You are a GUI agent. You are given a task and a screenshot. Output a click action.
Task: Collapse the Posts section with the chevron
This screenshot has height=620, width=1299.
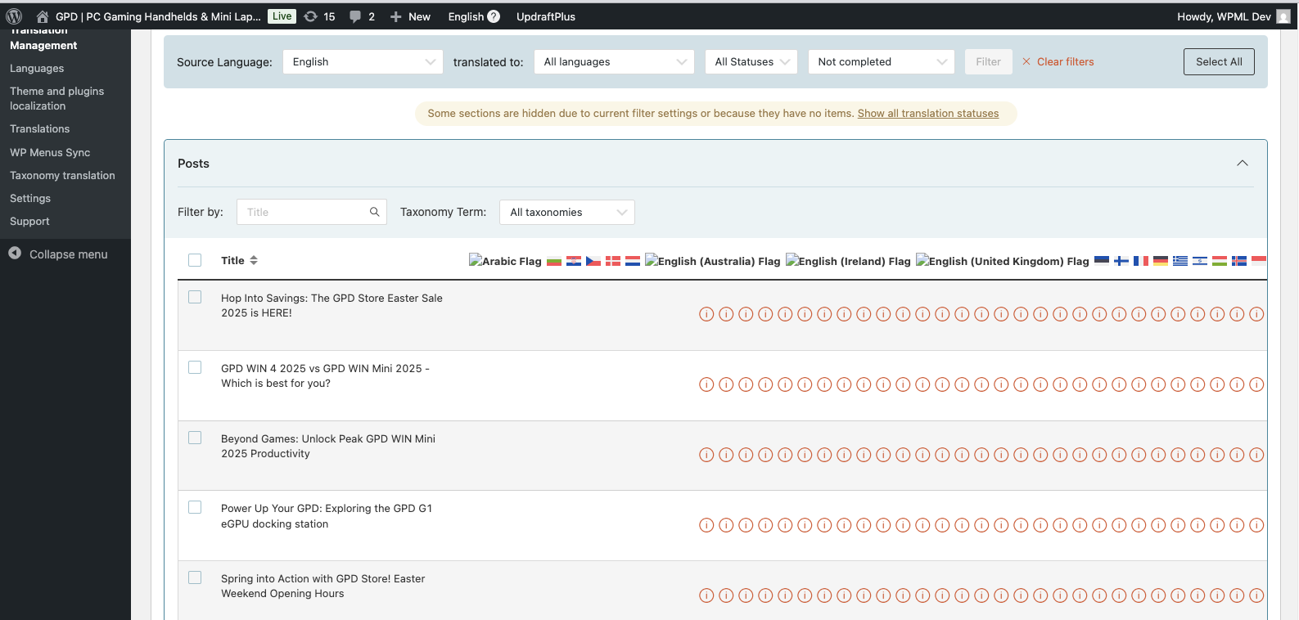pyautogui.click(x=1243, y=164)
